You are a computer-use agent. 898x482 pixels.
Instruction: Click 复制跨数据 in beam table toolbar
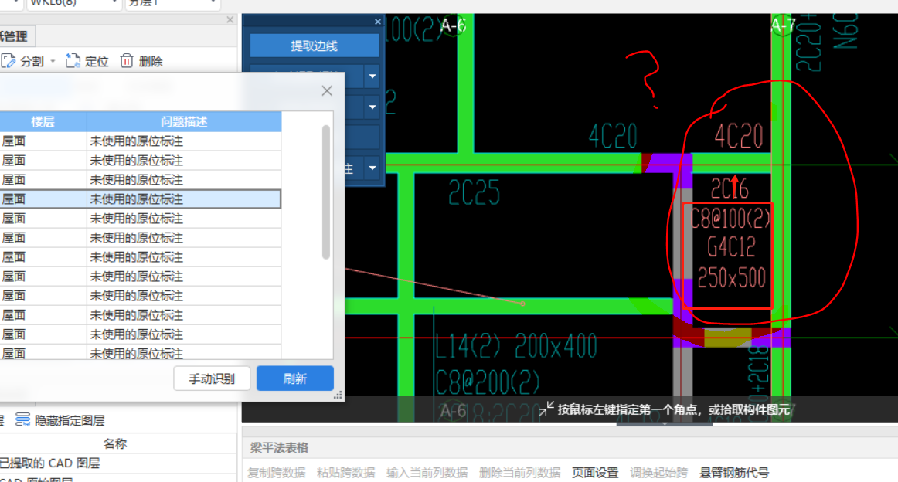[277, 473]
